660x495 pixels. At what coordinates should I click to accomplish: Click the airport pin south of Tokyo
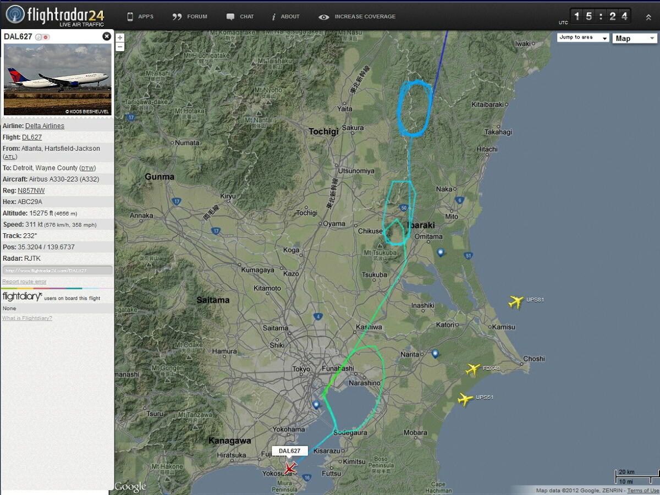[316, 405]
